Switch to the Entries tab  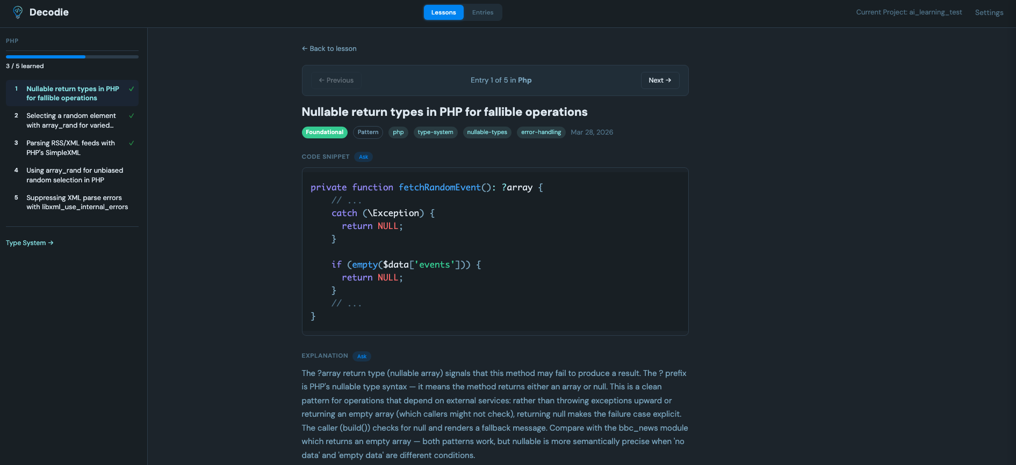(x=482, y=12)
